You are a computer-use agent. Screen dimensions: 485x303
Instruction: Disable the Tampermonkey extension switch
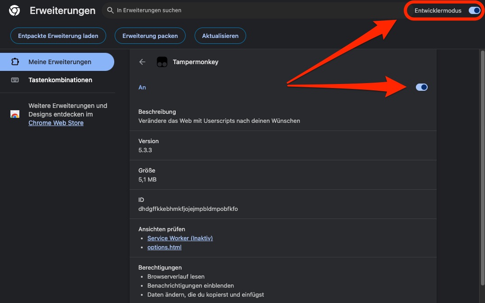(x=422, y=87)
